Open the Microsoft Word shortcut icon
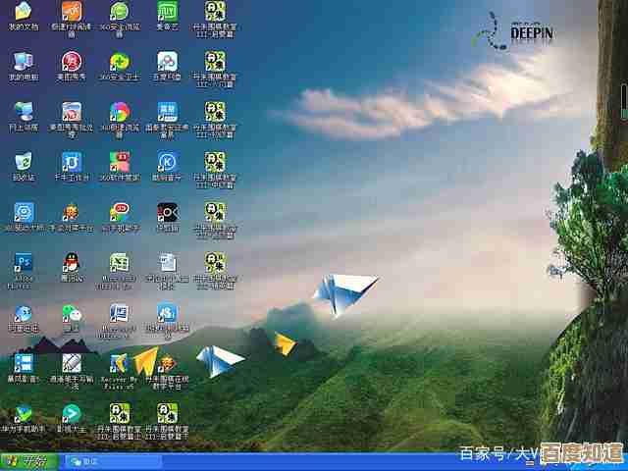The width and height of the screenshot is (628, 471). pyautogui.click(x=119, y=313)
